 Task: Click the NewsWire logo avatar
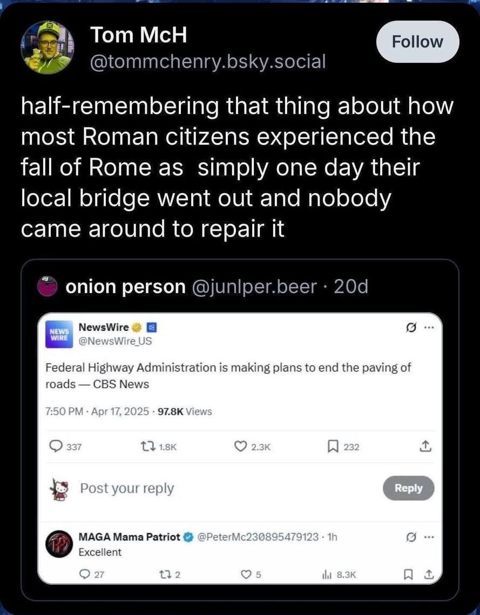pos(57,333)
